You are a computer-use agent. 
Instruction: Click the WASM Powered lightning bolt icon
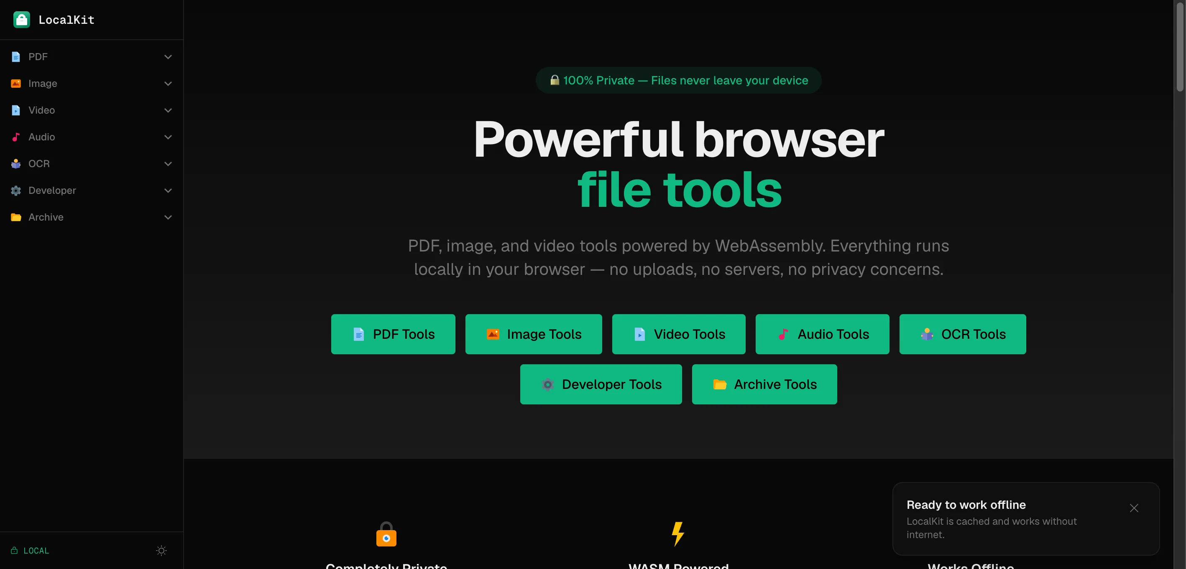[x=678, y=534]
